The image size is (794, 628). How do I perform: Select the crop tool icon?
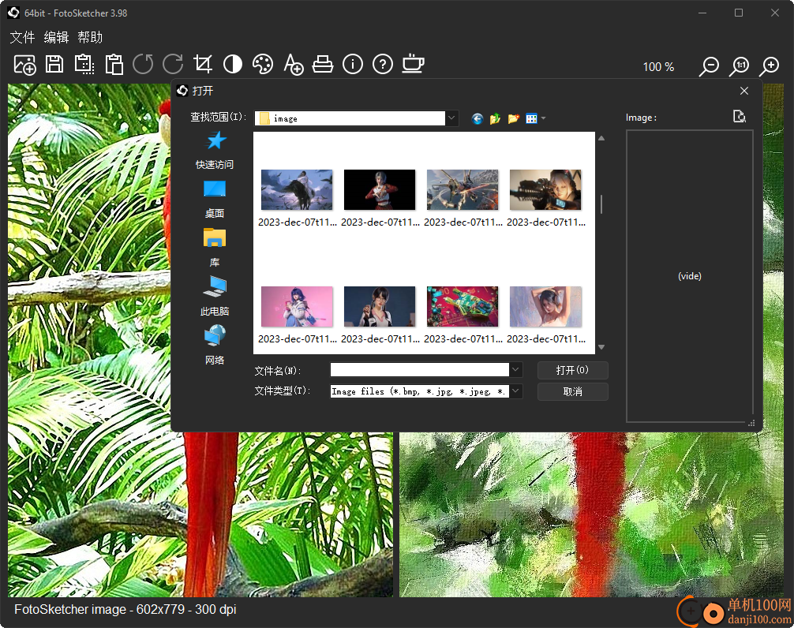tap(203, 65)
